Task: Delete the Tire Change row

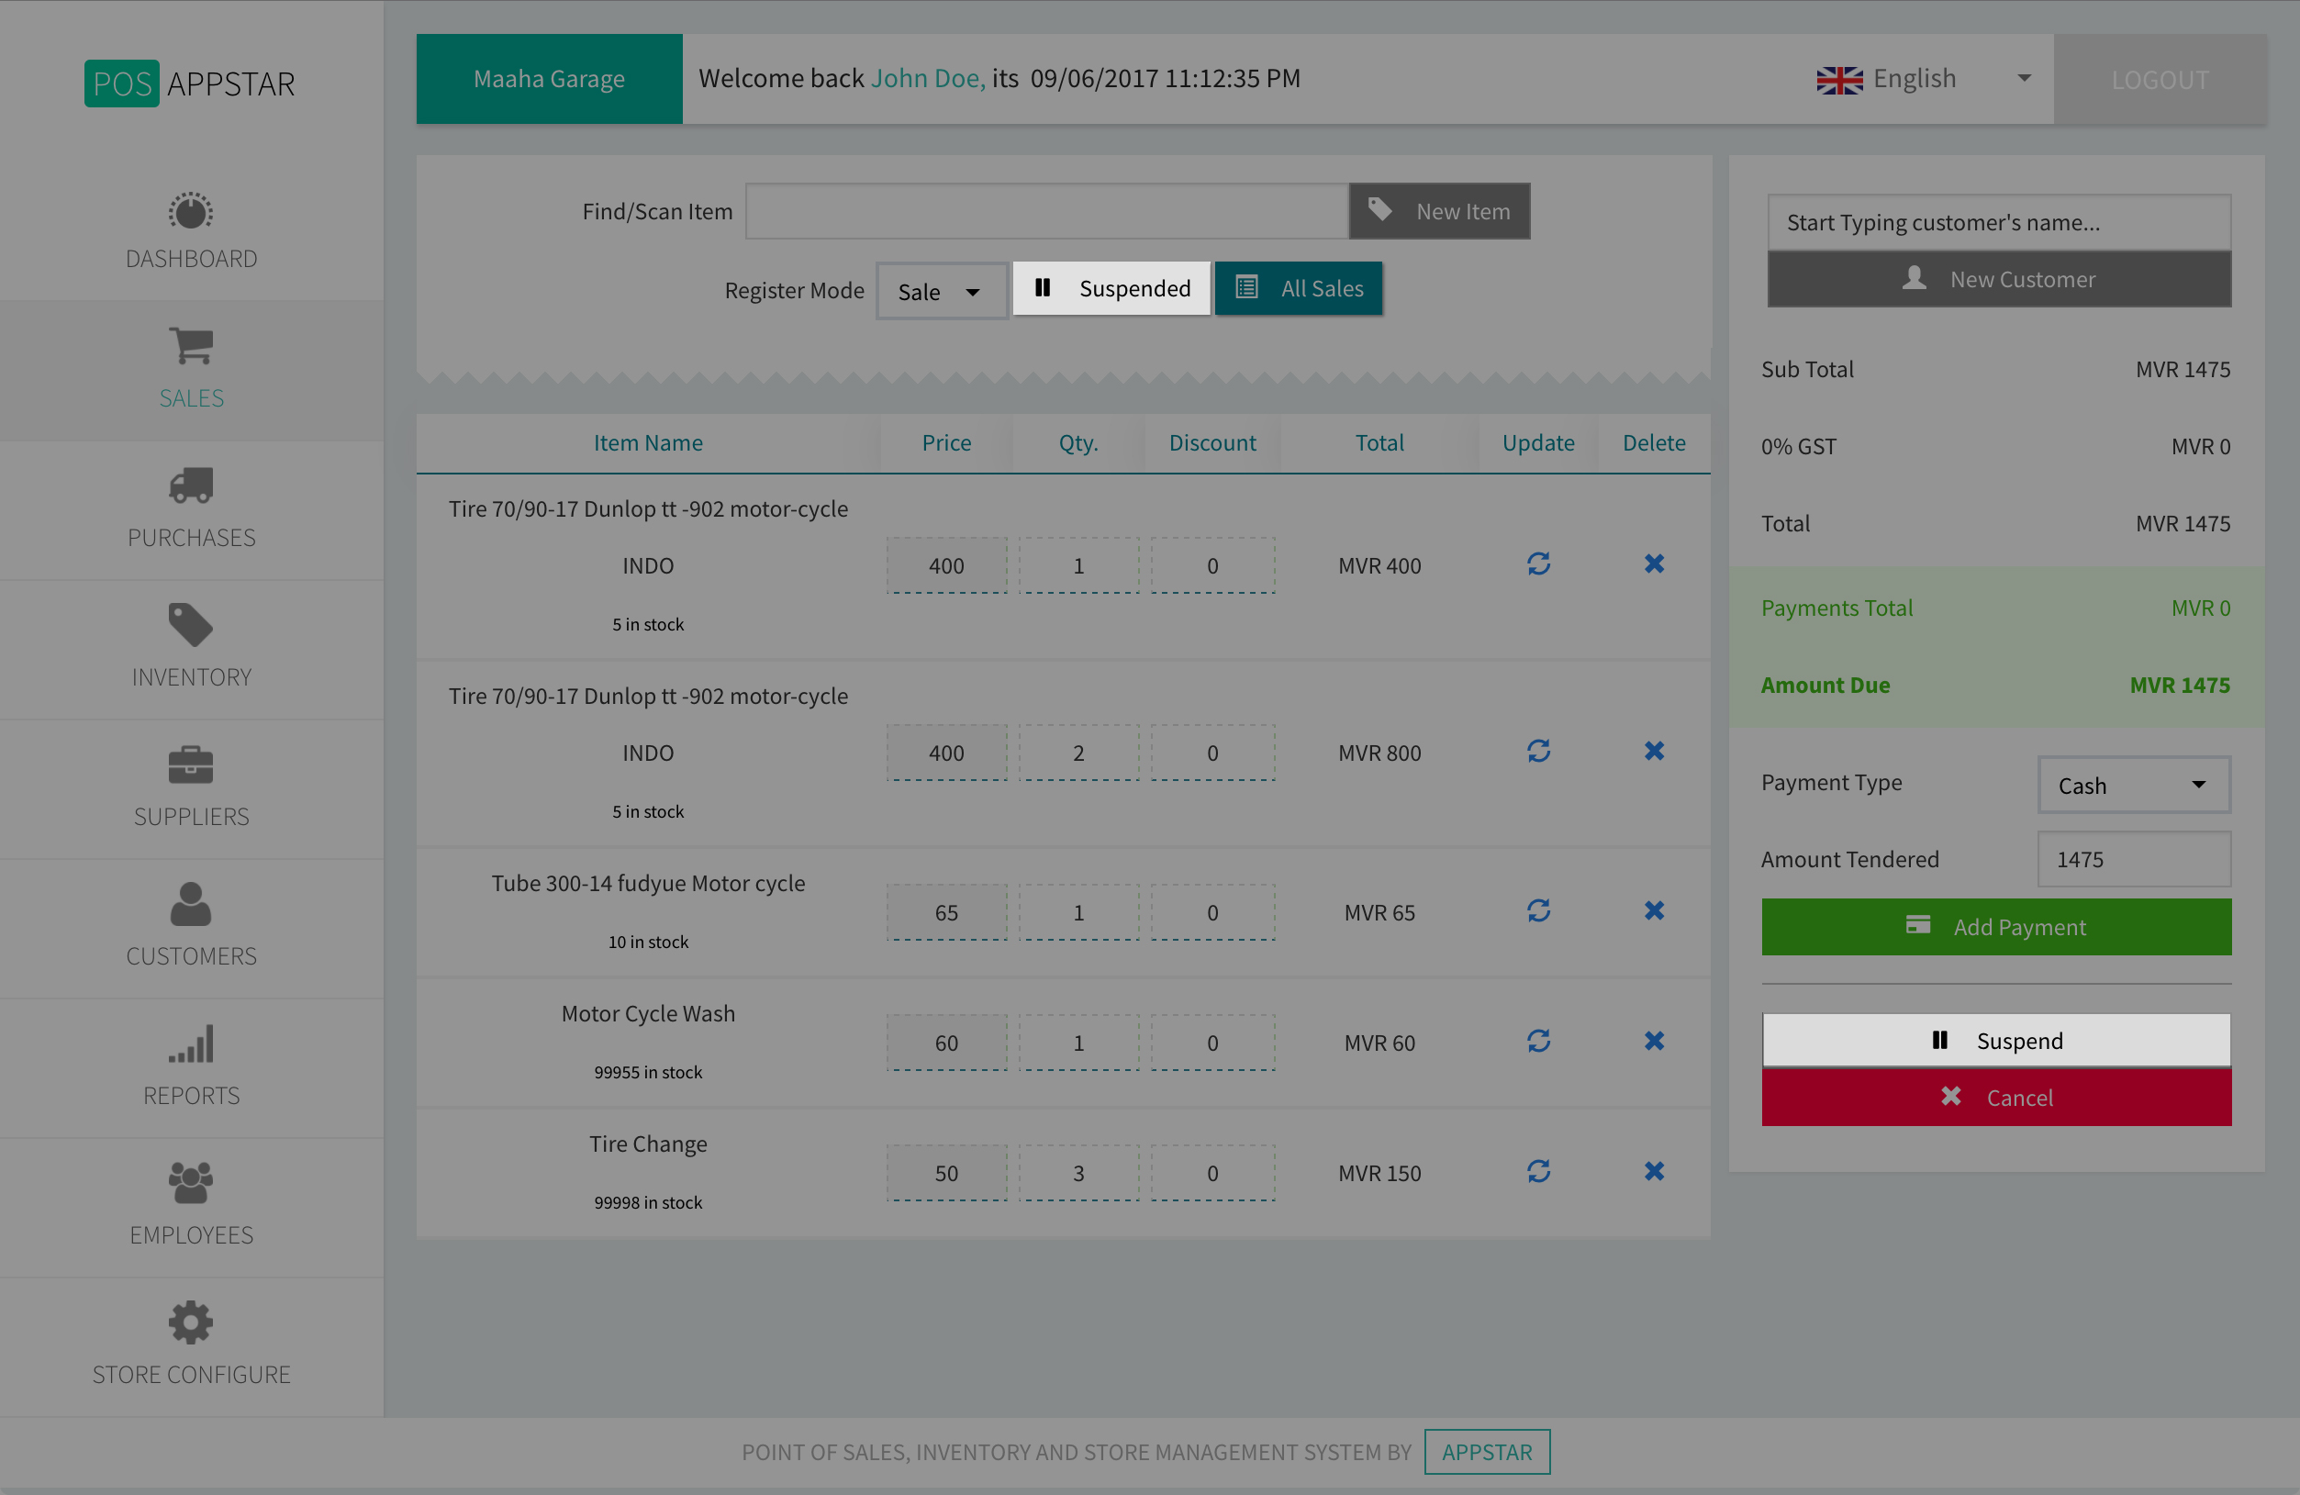Action: point(1654,1171)
